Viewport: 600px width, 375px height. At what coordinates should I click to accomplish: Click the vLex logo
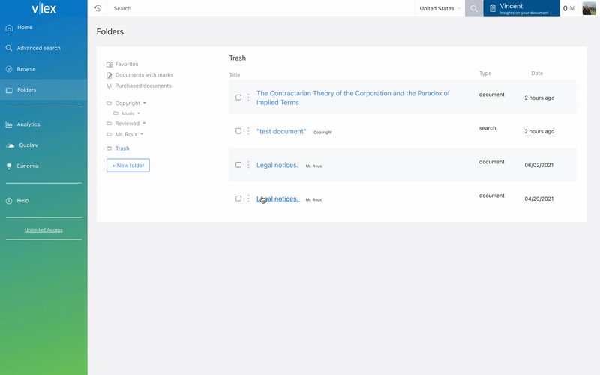point(43,8)
